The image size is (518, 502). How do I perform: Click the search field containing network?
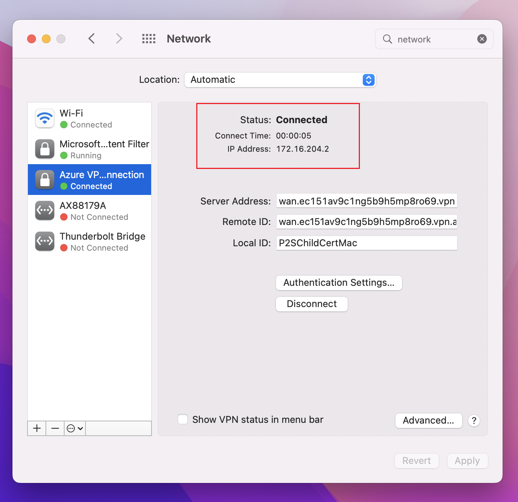434,39
